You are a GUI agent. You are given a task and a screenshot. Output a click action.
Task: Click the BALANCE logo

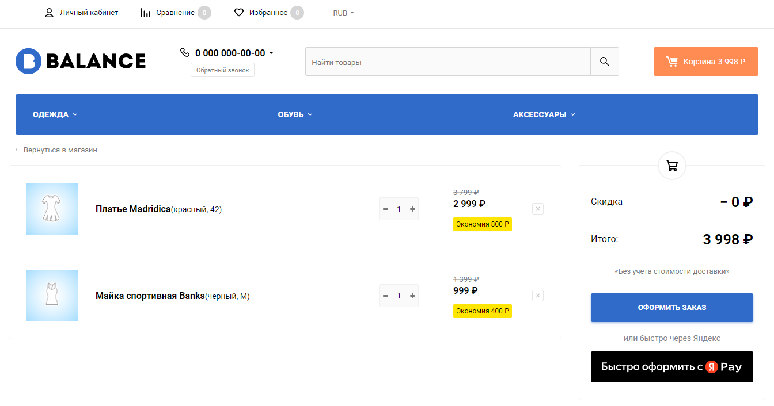81,62
